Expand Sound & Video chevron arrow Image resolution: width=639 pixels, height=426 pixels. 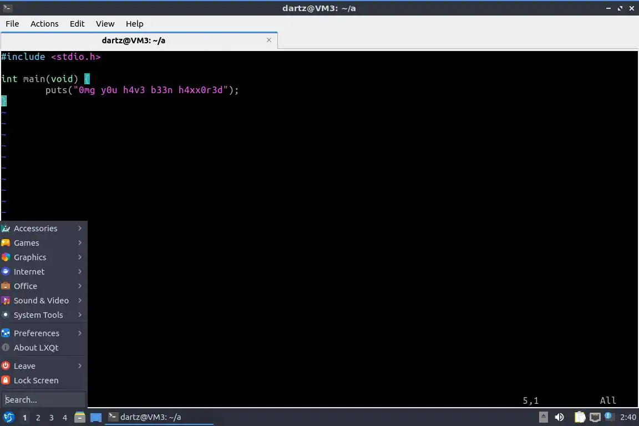pos(80,301)
